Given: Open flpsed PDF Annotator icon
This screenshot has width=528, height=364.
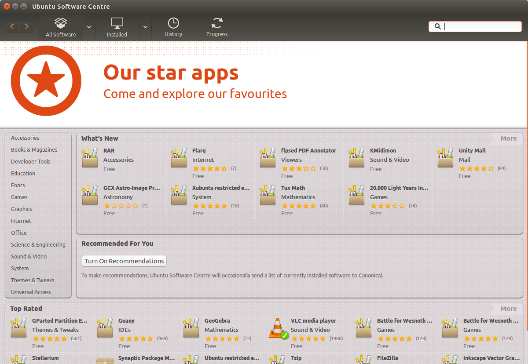Looking at the screenshot, I should click(268, 158).
